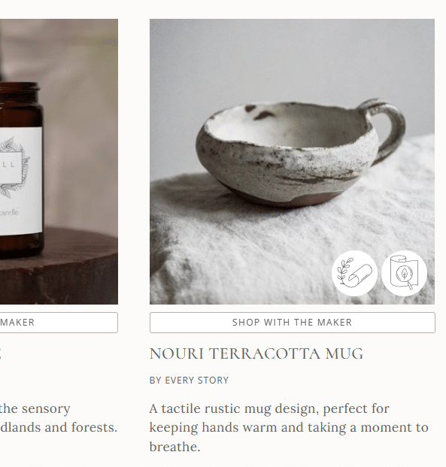
Task: Click the mug description about keeping hands warm
Action: (x=289, y=427)
